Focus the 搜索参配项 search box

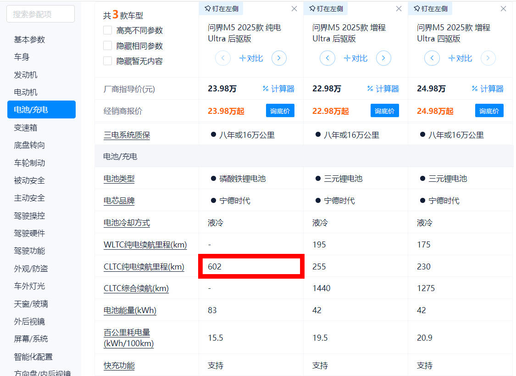40,14
